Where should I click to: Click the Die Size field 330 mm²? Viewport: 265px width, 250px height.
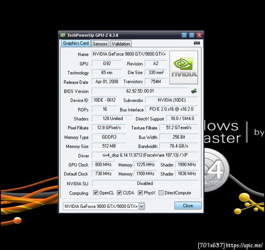pyautogui.click(x=155, y=72)
